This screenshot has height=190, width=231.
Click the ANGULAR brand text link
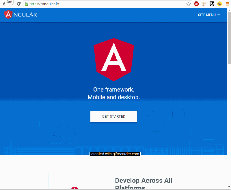click(24, 15)
